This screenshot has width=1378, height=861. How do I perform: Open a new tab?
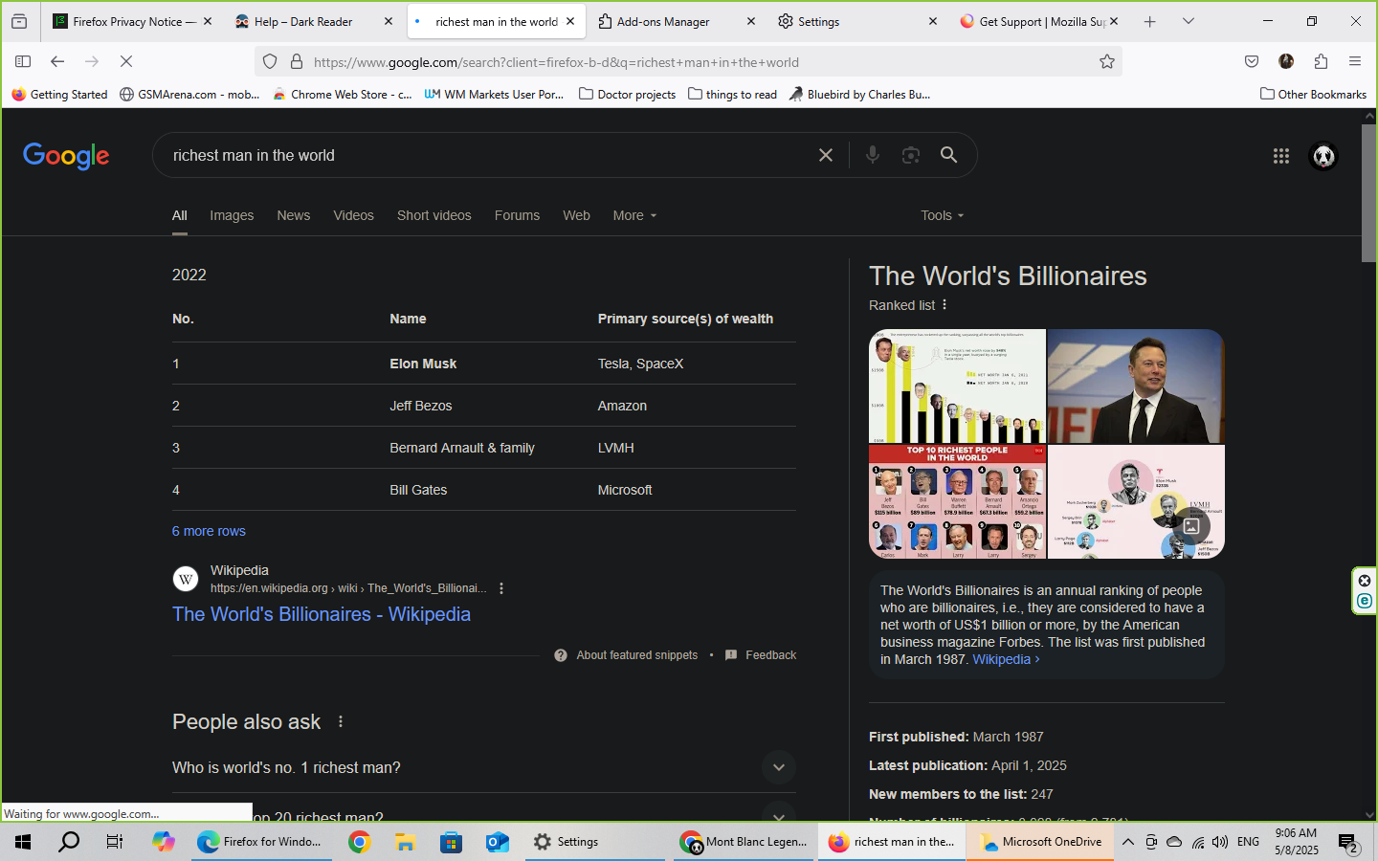(1150, 21)
